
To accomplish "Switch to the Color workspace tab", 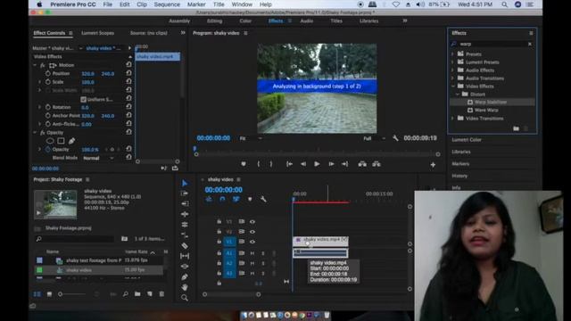I will (245, 21).
